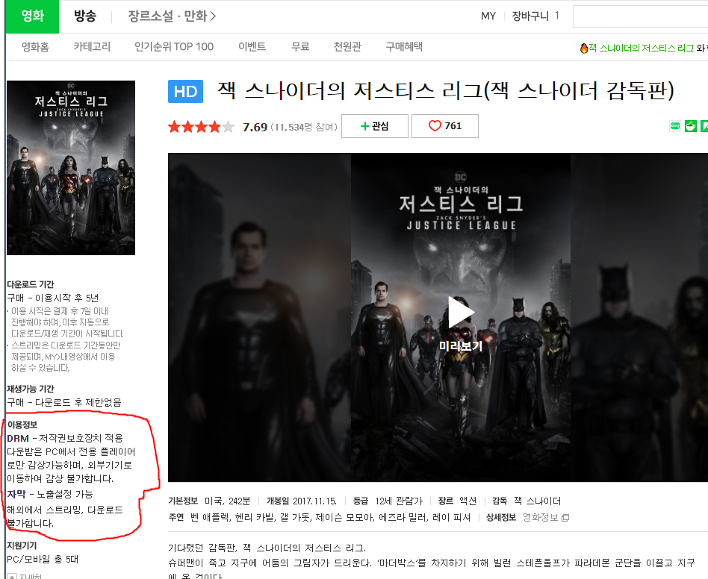
Task: Click the 개봉일 2017.11.15. text
Action: [x=302, y=501]
